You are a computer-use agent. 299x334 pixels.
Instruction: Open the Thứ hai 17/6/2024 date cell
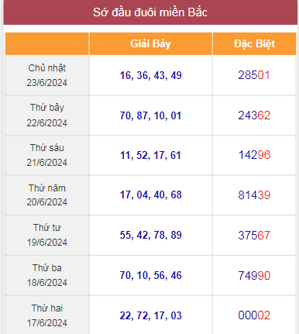(x=47, y=315)
